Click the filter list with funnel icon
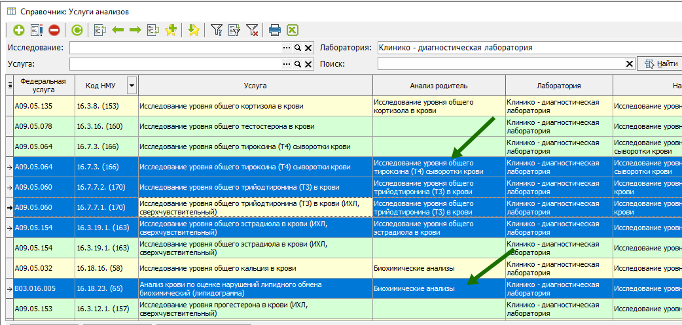The width and height of the screenshot is (682, 325). [234, 30]
